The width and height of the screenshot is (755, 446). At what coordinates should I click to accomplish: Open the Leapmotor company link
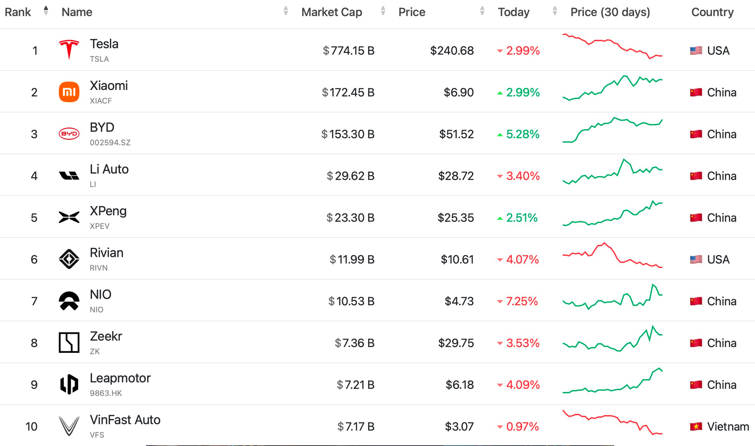tap(120, 378)
